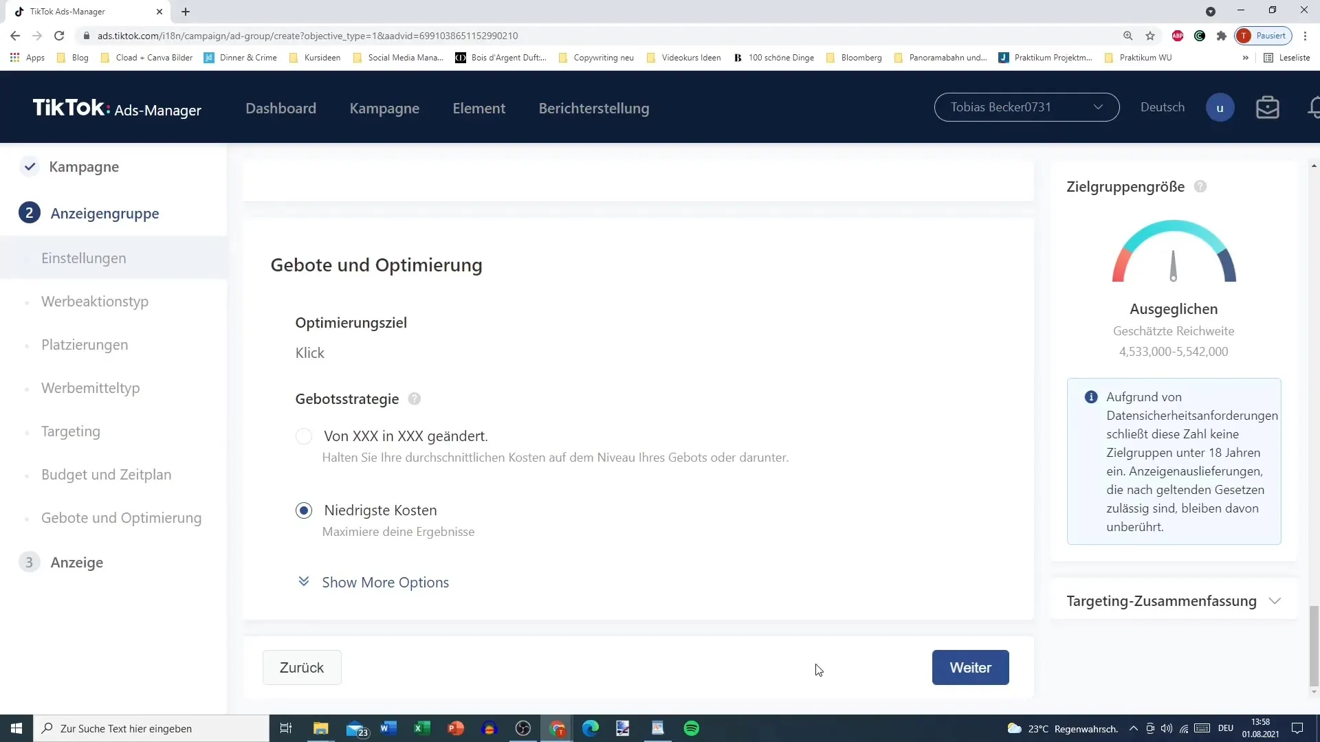Viewport: 1320px width, 742px height.
Task: Click the Targeting section in left sidebar
Action: pos(71,431)
